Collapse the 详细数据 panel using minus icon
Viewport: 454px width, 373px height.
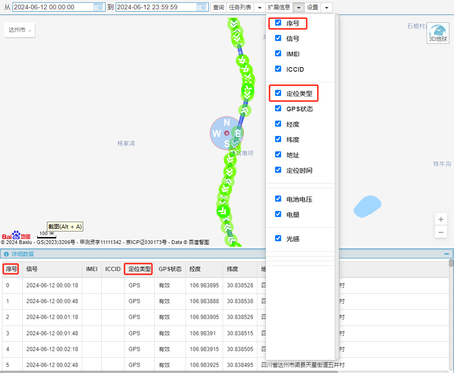447,254
